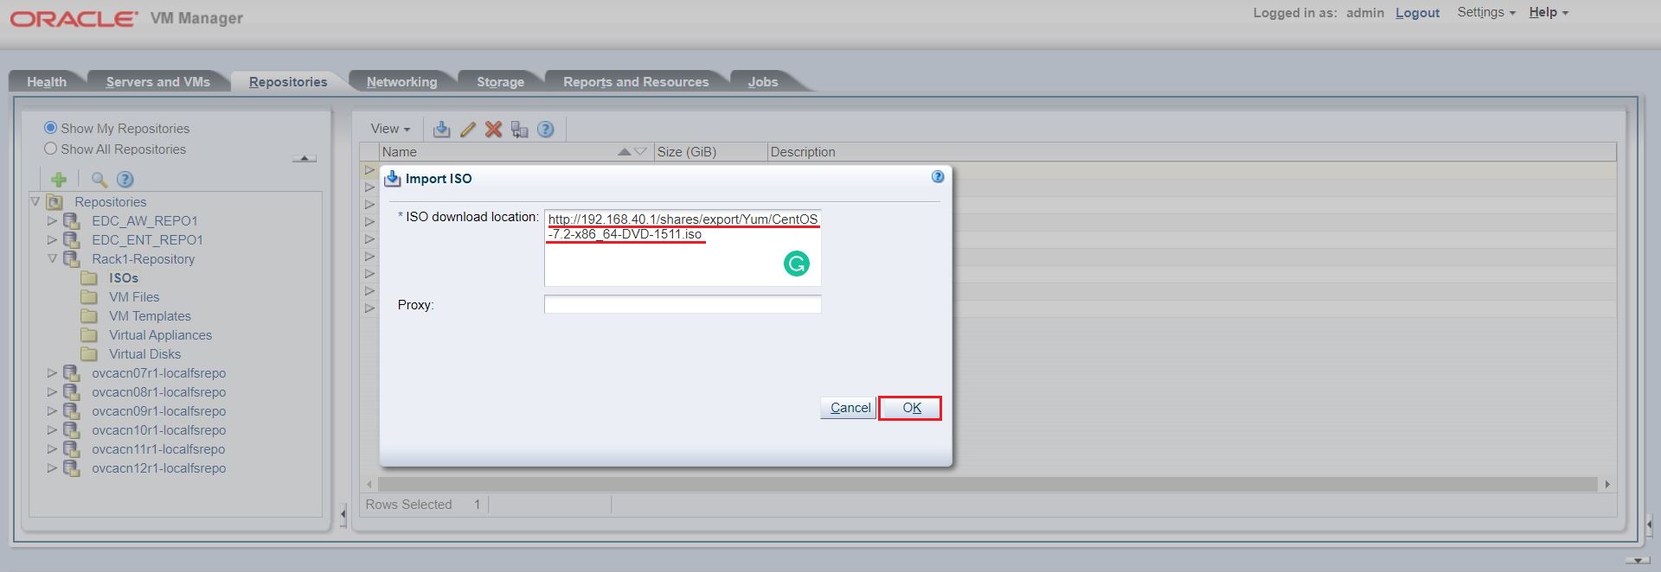The width and height of the screenshot is (1661, 572).
Task: Click the VM Files folder icon
Action: coord(88,297)
